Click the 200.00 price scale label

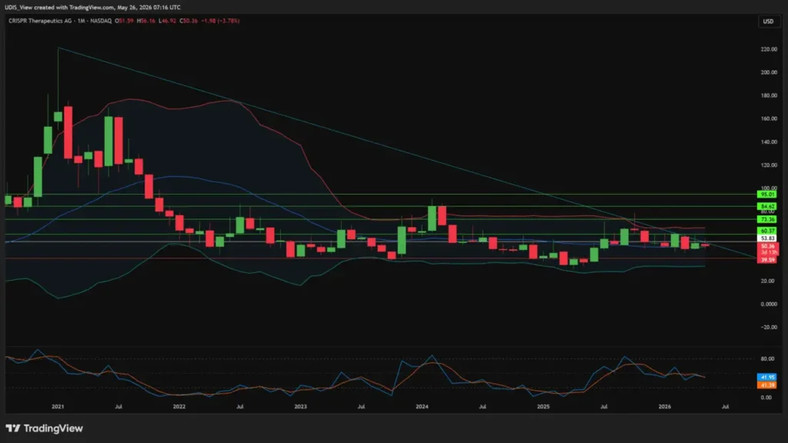click(769, 72)
